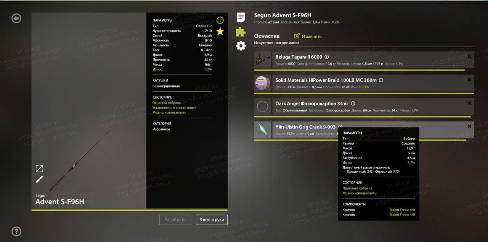Click the Solid Materials HiPower Braid title
Screen dimensions: 488x242
326,80
